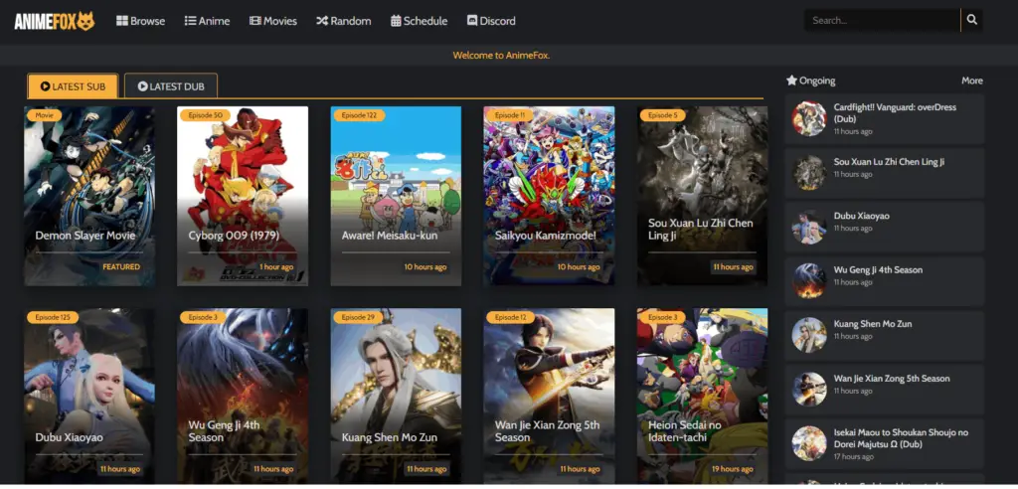1018x489 pixels.
Task: Open the Schedule page text
Action: point(425,21)
